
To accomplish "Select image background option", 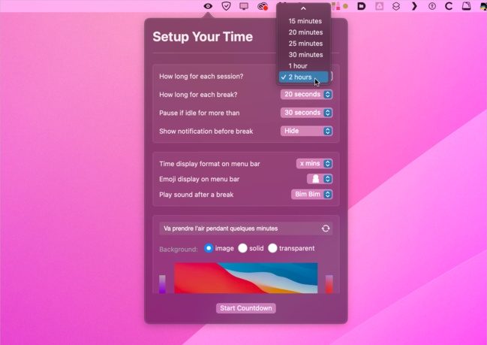I will pyautogui.click(x=209, y=248).
